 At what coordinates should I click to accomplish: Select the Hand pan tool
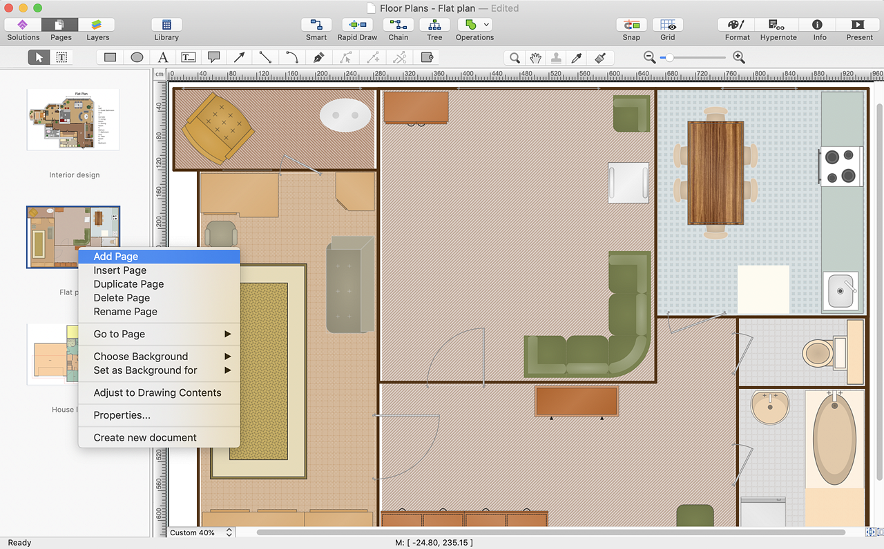pos(535,57)
